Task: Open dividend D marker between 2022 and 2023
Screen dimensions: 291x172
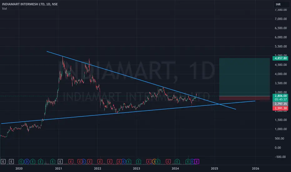Action: [x=124, y=162]
